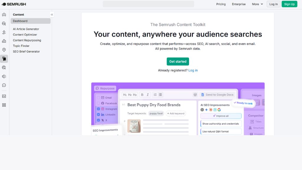This screenshot has width=302, height=170.
Task: Toggle the Facebook checkbox in the preview
Action: [99, 103]
